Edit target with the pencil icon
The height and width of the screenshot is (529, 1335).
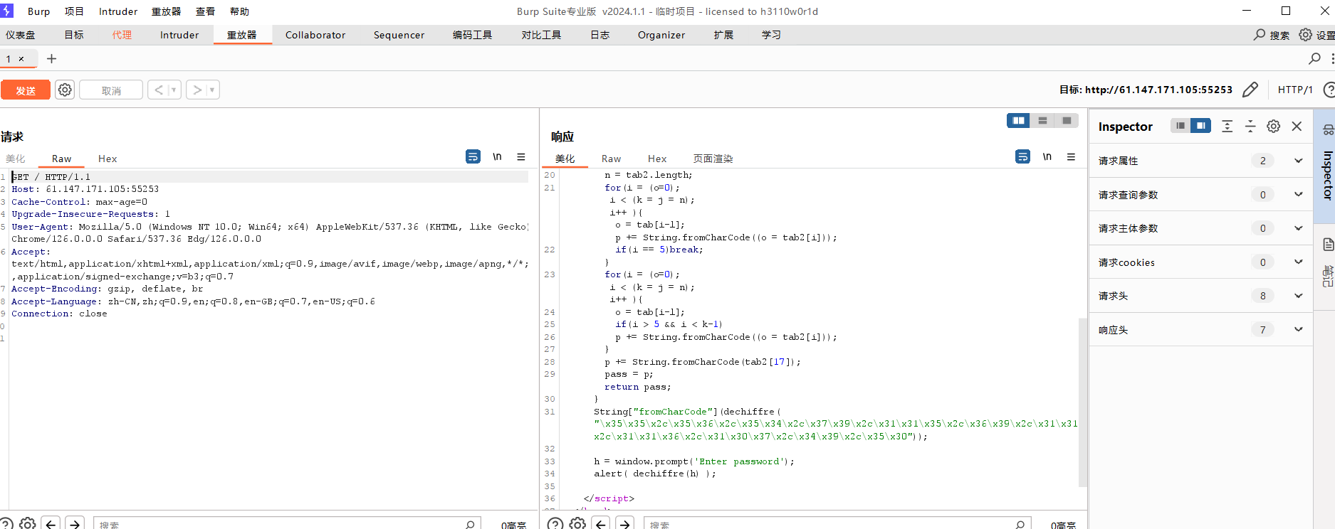[x=1250, y=90]
